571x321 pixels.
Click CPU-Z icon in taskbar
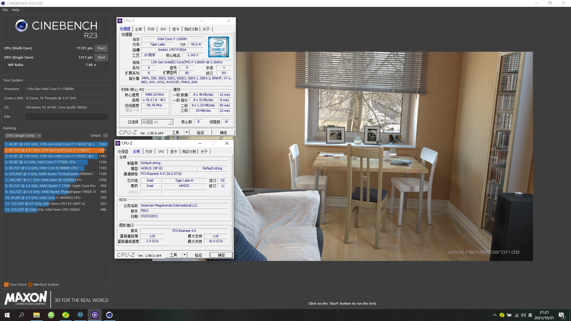pyautogui.click(x=95, y=315)
